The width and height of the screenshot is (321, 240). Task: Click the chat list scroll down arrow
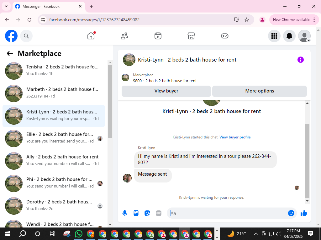[110, 225]
